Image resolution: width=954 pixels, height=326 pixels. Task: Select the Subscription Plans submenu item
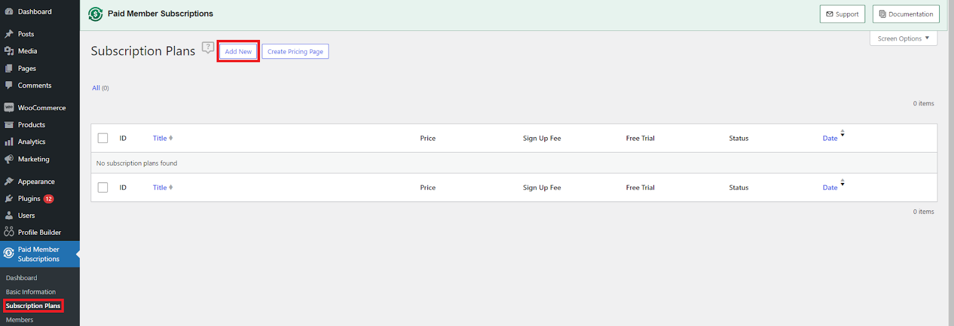coord(33,306)
